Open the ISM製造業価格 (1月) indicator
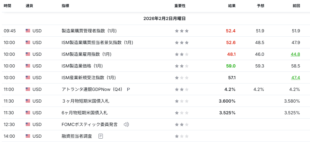 point(82,66)
